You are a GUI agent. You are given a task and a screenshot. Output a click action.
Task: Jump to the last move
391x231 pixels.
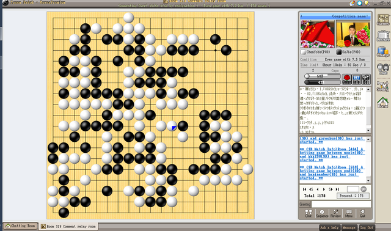tap(337, 189)
